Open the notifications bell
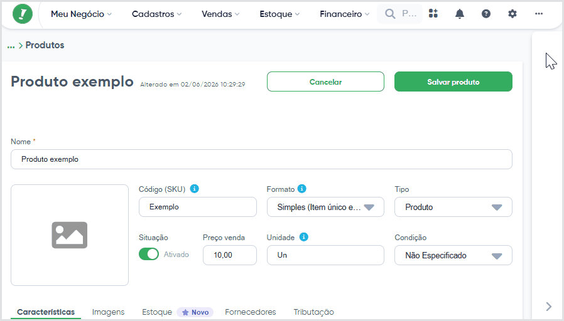 pos(460,14)
